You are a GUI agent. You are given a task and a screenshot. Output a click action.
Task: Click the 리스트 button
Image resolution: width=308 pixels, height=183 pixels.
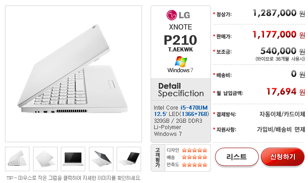point(237,157)
